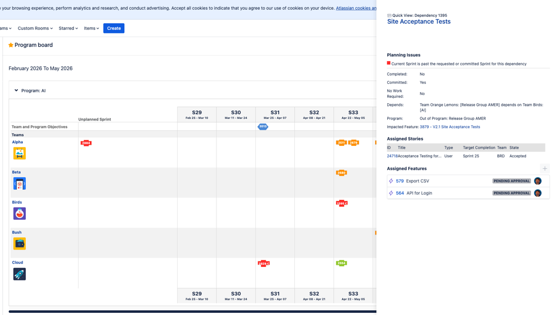The width and height of the screenshot is (553, 315).
Task: Open the Site Acceptance Tests title link
Action: pos(419,22)
